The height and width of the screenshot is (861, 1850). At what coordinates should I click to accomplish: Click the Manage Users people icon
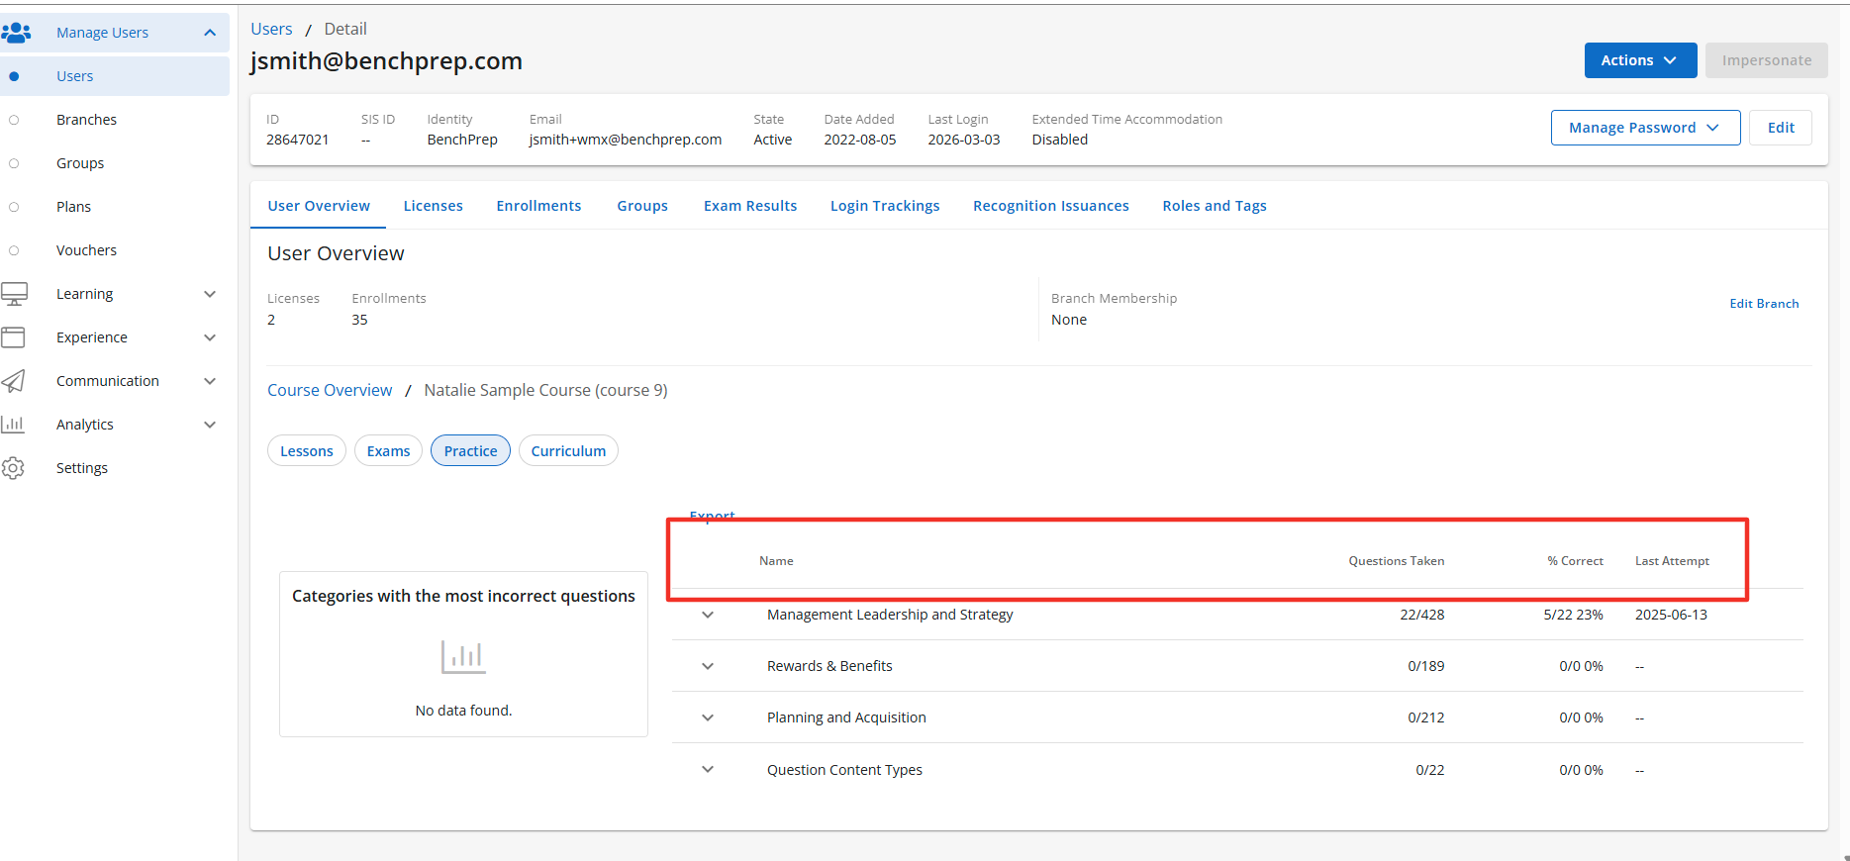click(17, 33)
